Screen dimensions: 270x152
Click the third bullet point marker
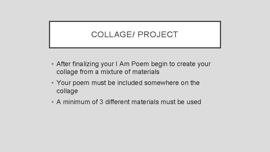click(53, 102)
